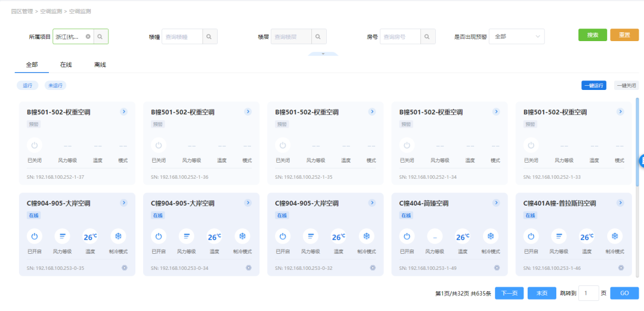Clear the 所属项目 field using the x icon
The width and height of the screenshot is (644, 311).
[x=88, y=36]
